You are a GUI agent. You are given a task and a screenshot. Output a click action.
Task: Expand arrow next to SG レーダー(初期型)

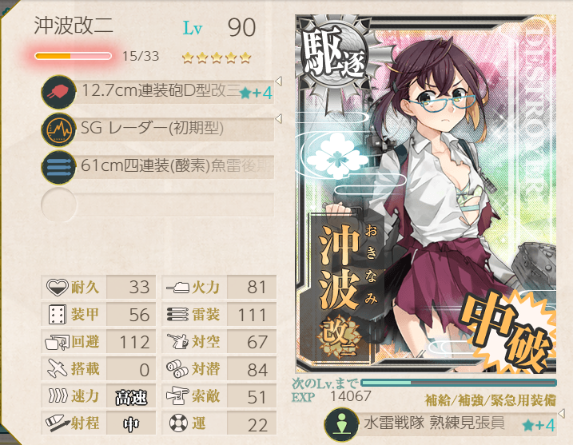tap(278, 119)
